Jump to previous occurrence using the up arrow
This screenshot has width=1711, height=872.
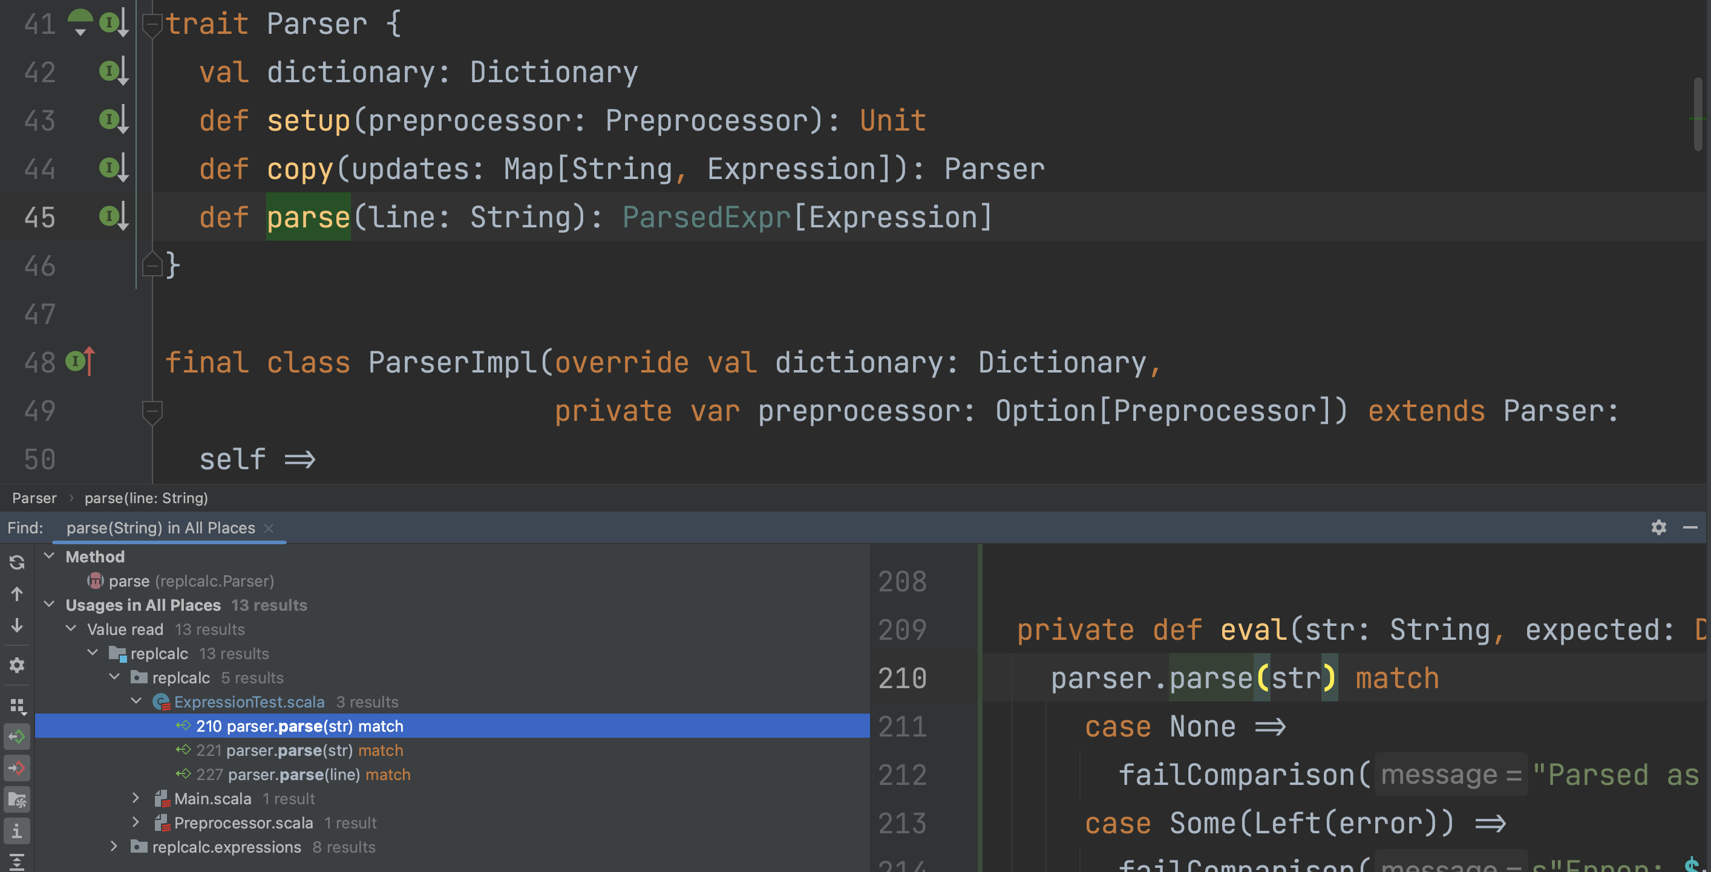16,594
